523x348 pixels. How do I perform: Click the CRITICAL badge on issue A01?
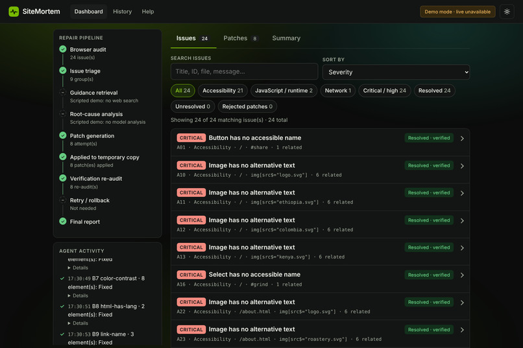[191, 138]
